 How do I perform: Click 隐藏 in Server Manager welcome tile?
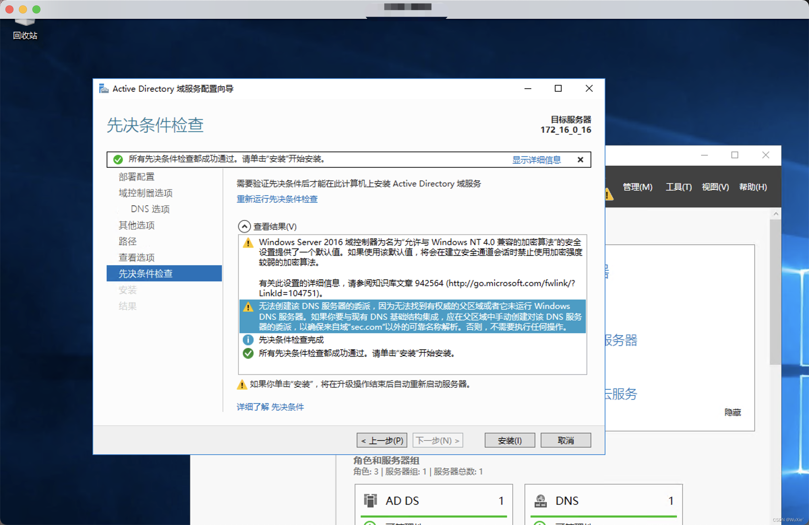click(732, 412)
